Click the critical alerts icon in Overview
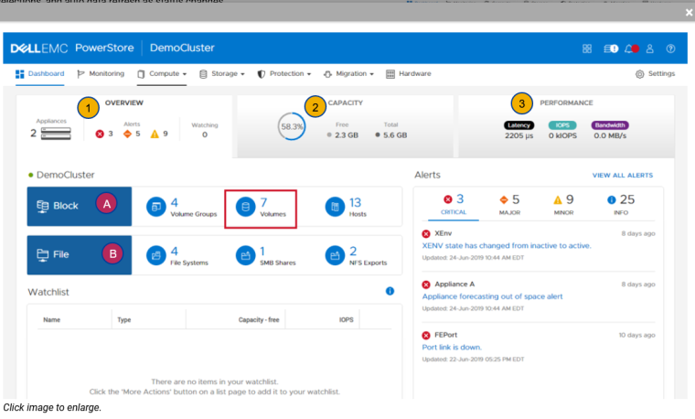695x419 pixels. [100, 134]
